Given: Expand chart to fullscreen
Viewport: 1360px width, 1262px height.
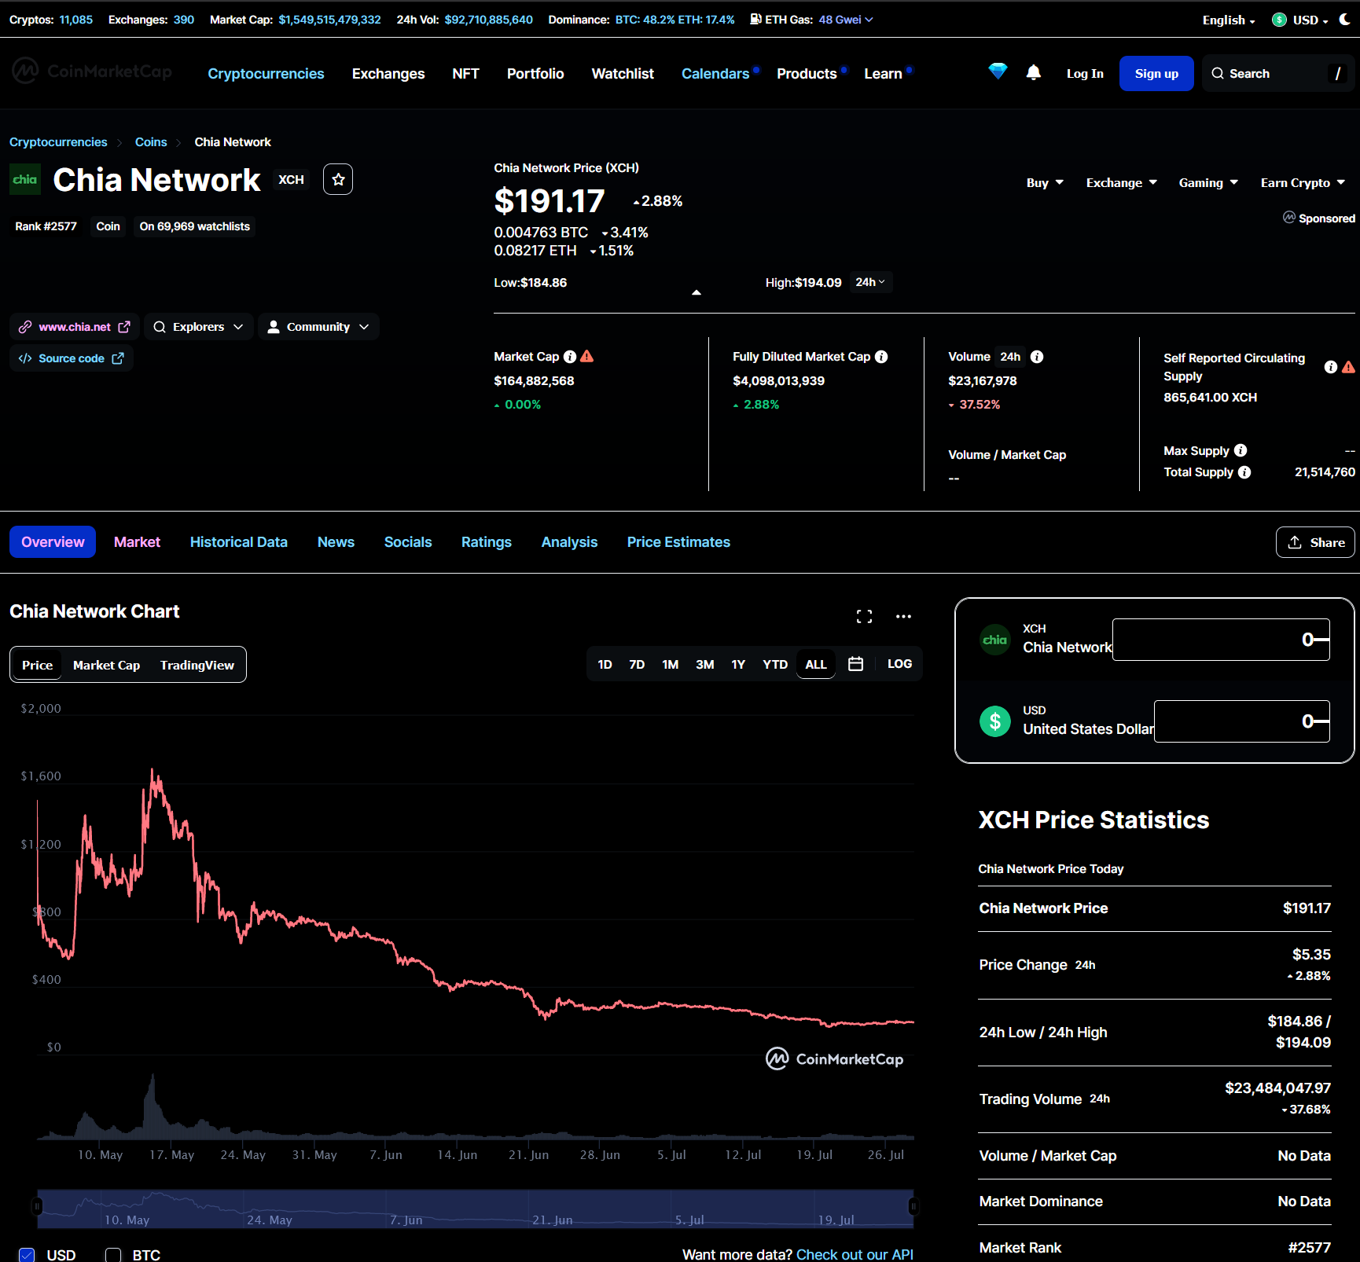Looking at the screenshot, I should (865, 617).
